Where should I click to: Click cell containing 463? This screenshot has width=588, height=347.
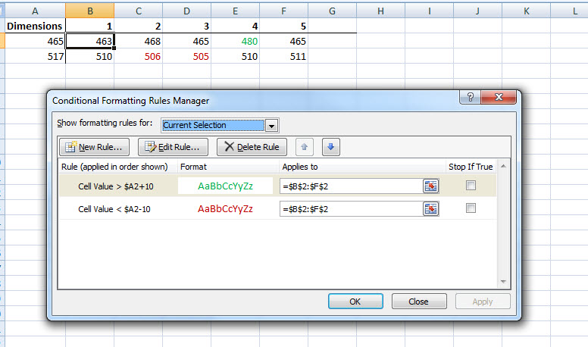tap(90, 41)
